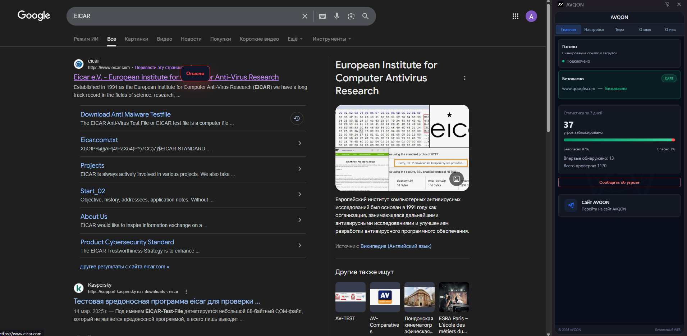This screenshot has height=336, width=687.
Task: Unpin the AVQON side panel
Action: [x=667, y=5]
